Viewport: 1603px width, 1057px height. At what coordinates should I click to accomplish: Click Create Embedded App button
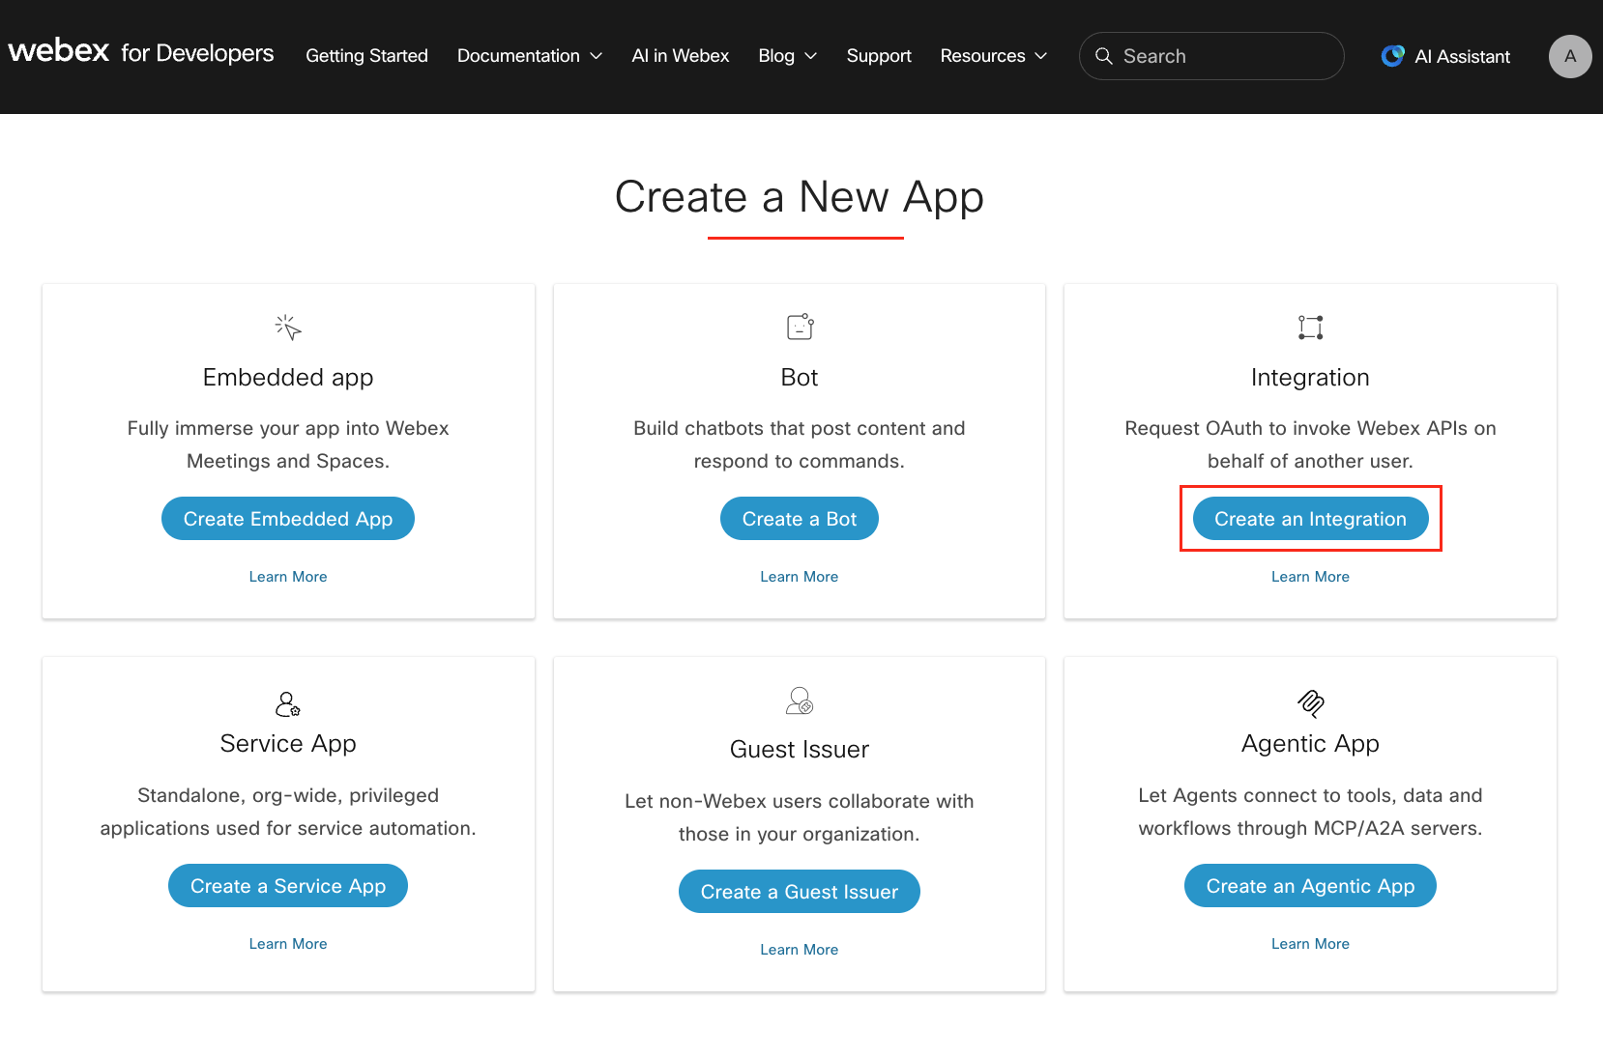(288, 519)
